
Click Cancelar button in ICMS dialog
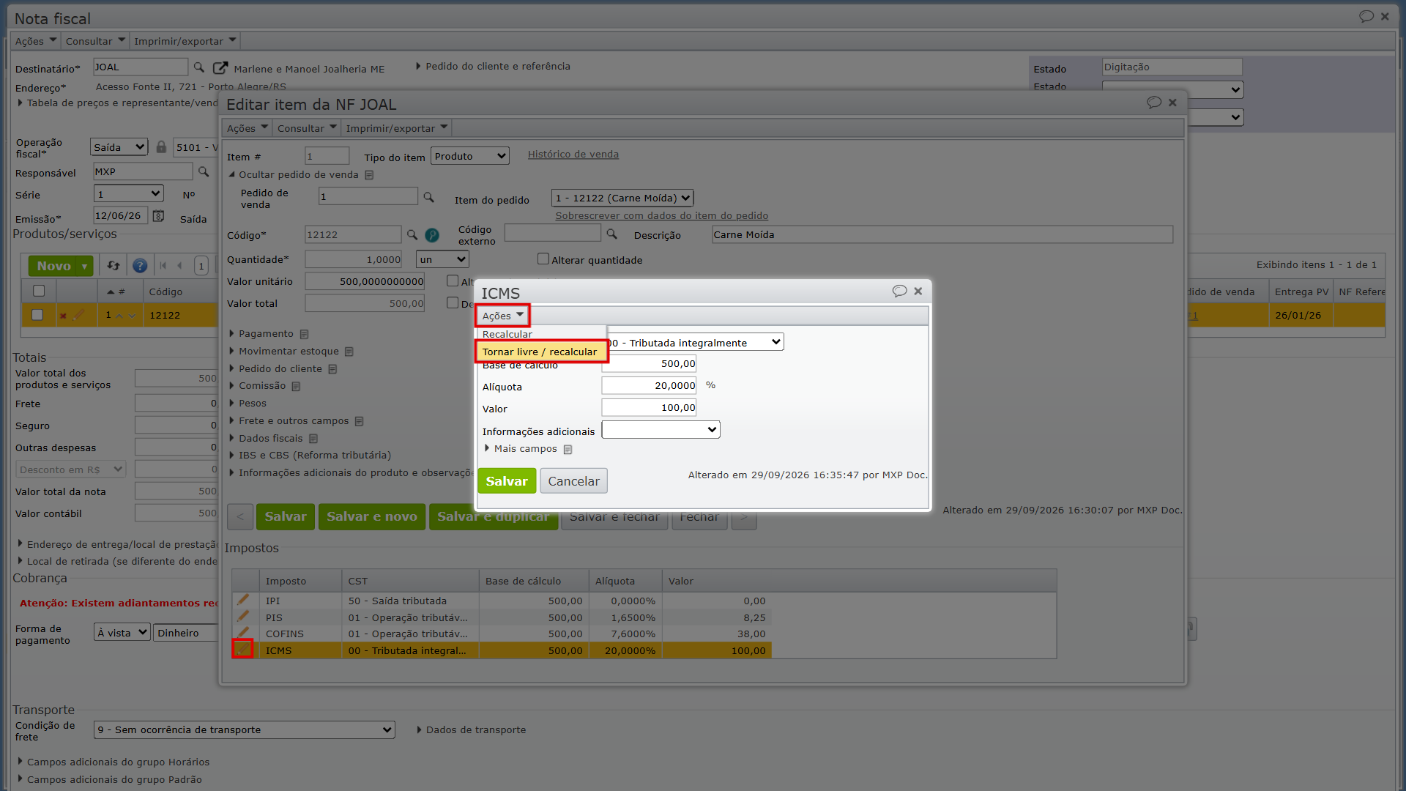point(573,481)
